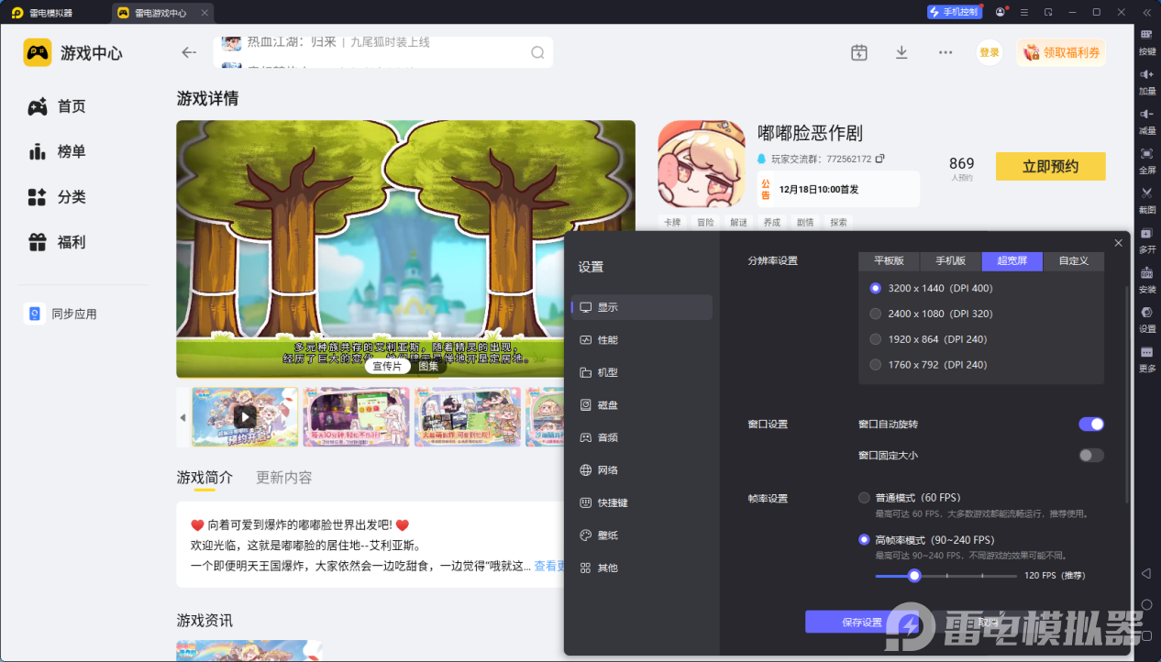
Task: Open the reservation calendar icon
Action: click(x=858, y=52)
